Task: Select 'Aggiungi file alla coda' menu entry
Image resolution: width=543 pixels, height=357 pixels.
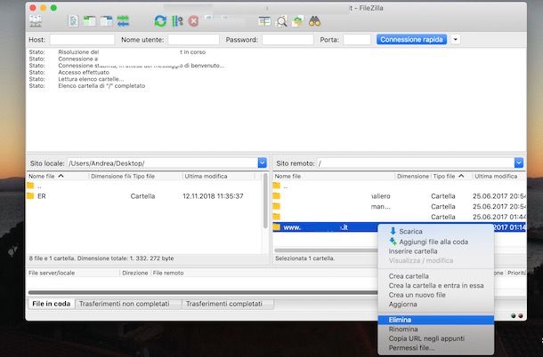Action: [x=435, y=242]
